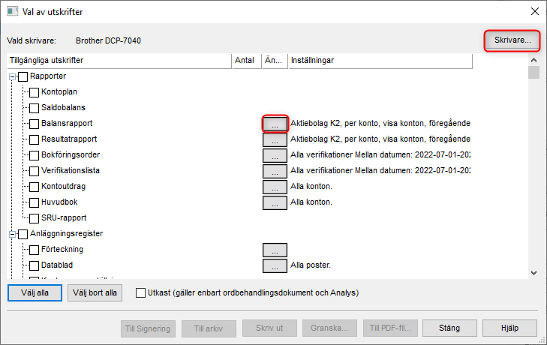
Task: Tick the Saldobalans checkbox
Action: [x=35, y=108]
